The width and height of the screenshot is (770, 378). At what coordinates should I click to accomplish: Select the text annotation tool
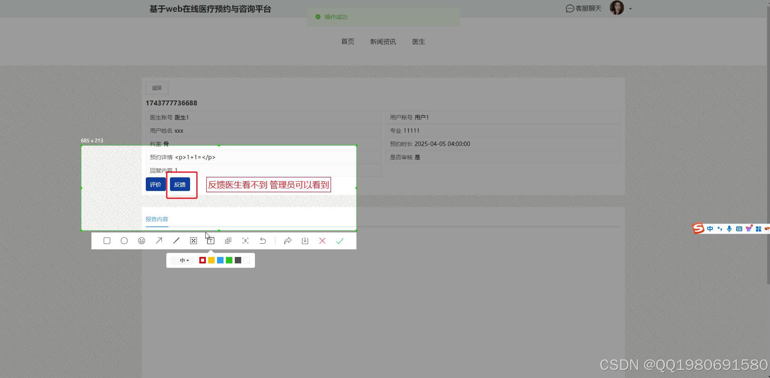211,240
